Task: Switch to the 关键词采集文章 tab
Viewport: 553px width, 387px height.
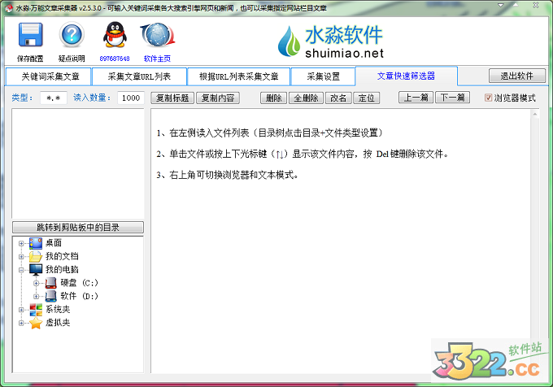Action: [50, 76]
